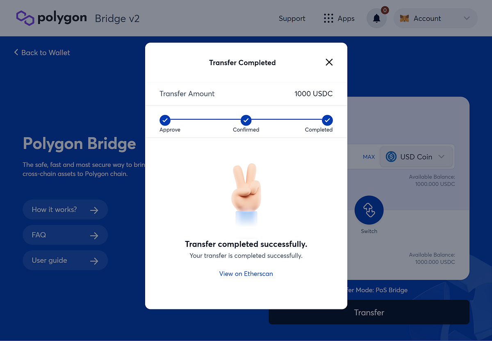Open the User guide button
This screenshot has width=492, height=341.
pos(65,261)
